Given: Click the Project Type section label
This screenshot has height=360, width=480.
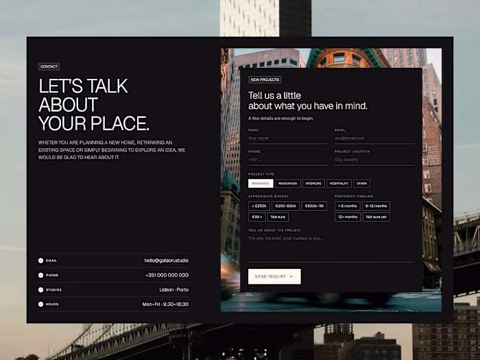Looking at the screenshot, I should [x=261, y=174].
